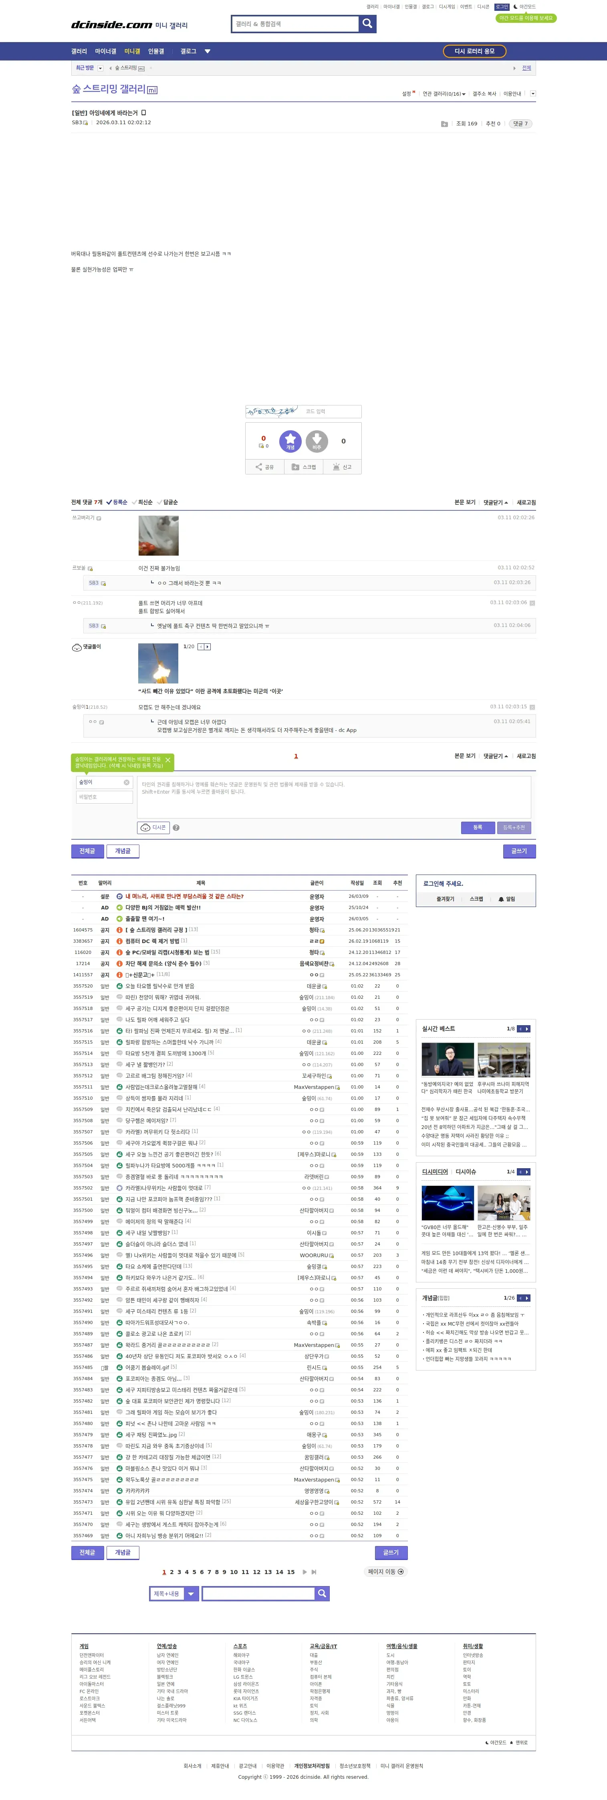
Task: Sort comments by 최신순
Action: pyautogui.click(x=143, y=502)
